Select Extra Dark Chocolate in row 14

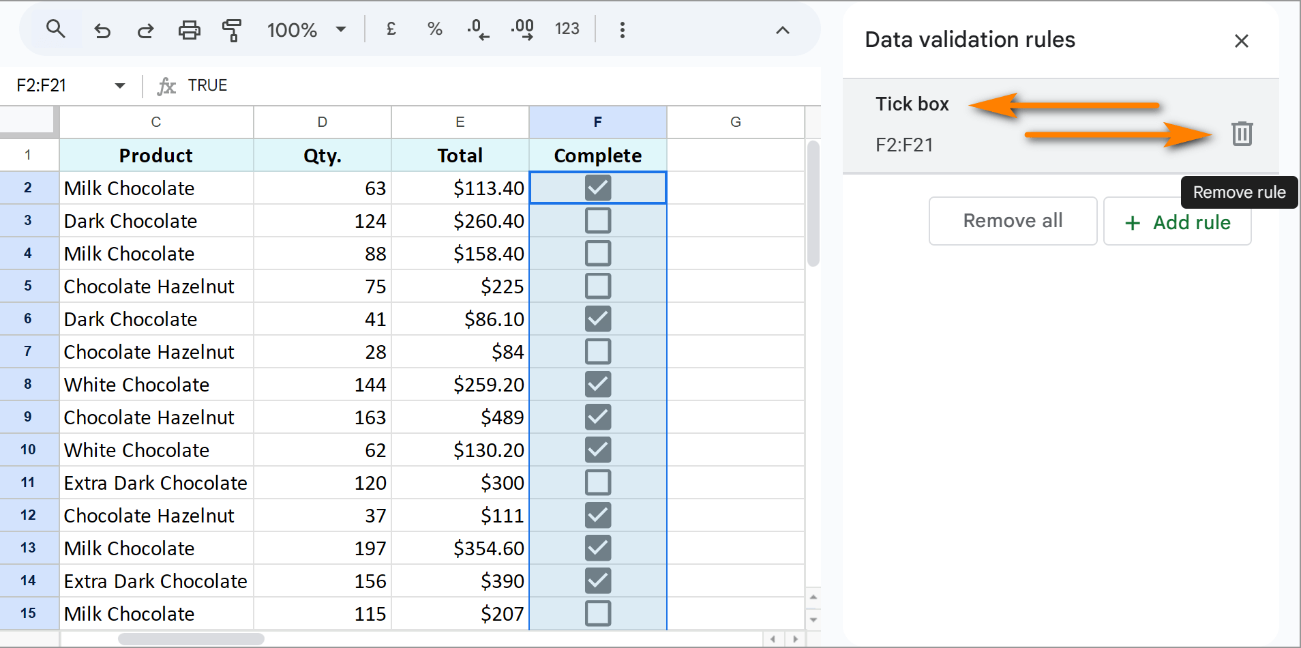(156, 580)
